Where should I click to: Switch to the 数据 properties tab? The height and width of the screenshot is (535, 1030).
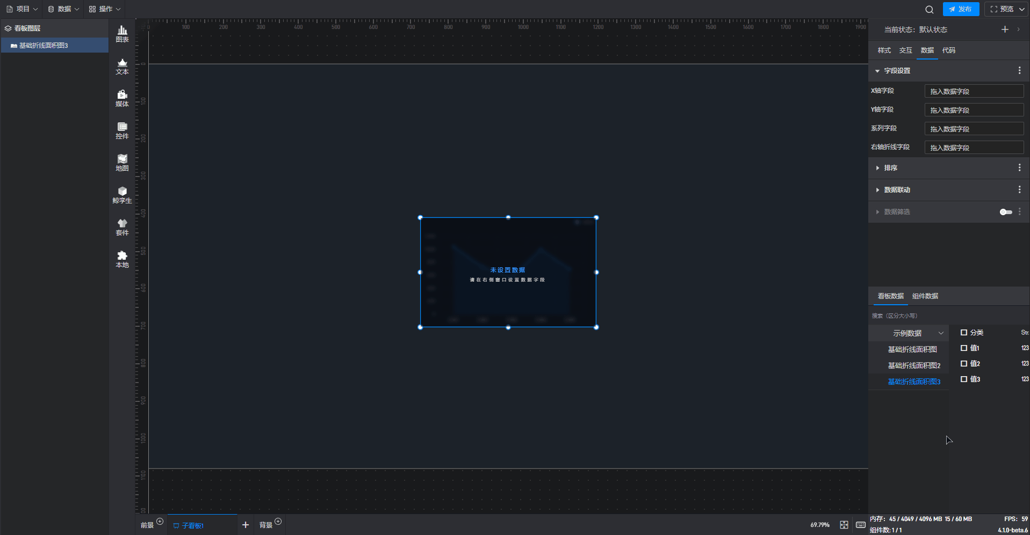click(x=927, y=50)
